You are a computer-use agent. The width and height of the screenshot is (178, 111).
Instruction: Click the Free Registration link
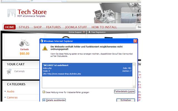coord(98,32)
